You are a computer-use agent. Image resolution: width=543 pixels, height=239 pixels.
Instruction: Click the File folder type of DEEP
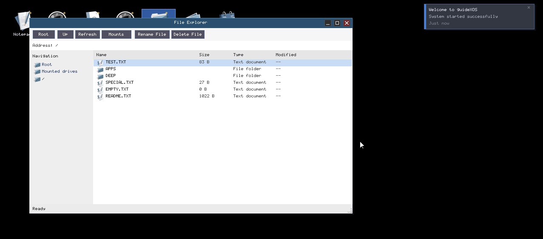coord(247,76)
